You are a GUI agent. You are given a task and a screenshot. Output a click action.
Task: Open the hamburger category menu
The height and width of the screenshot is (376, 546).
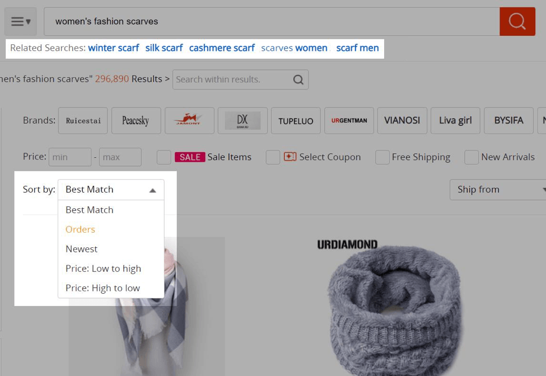click(x=20, y=22)
